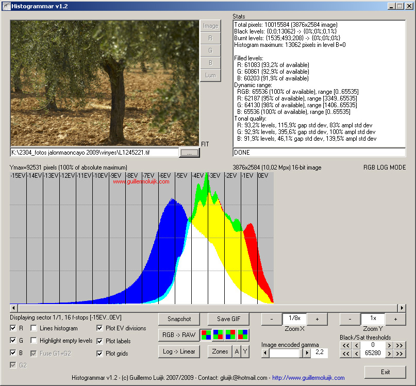Click the Image view button
Image resolution: width=416 pixels, height=386 pixels.
(210, 26)
